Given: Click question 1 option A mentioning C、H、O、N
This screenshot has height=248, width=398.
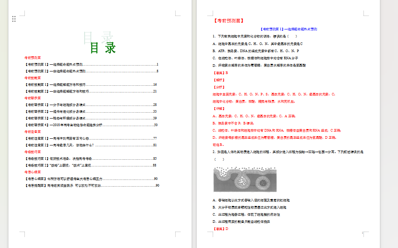Looking at the screenshot, I should tap(258, 44).
